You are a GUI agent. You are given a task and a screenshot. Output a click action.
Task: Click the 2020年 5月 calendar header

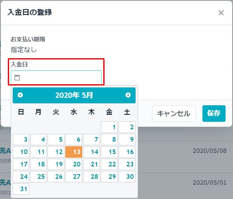coord(74,95)
